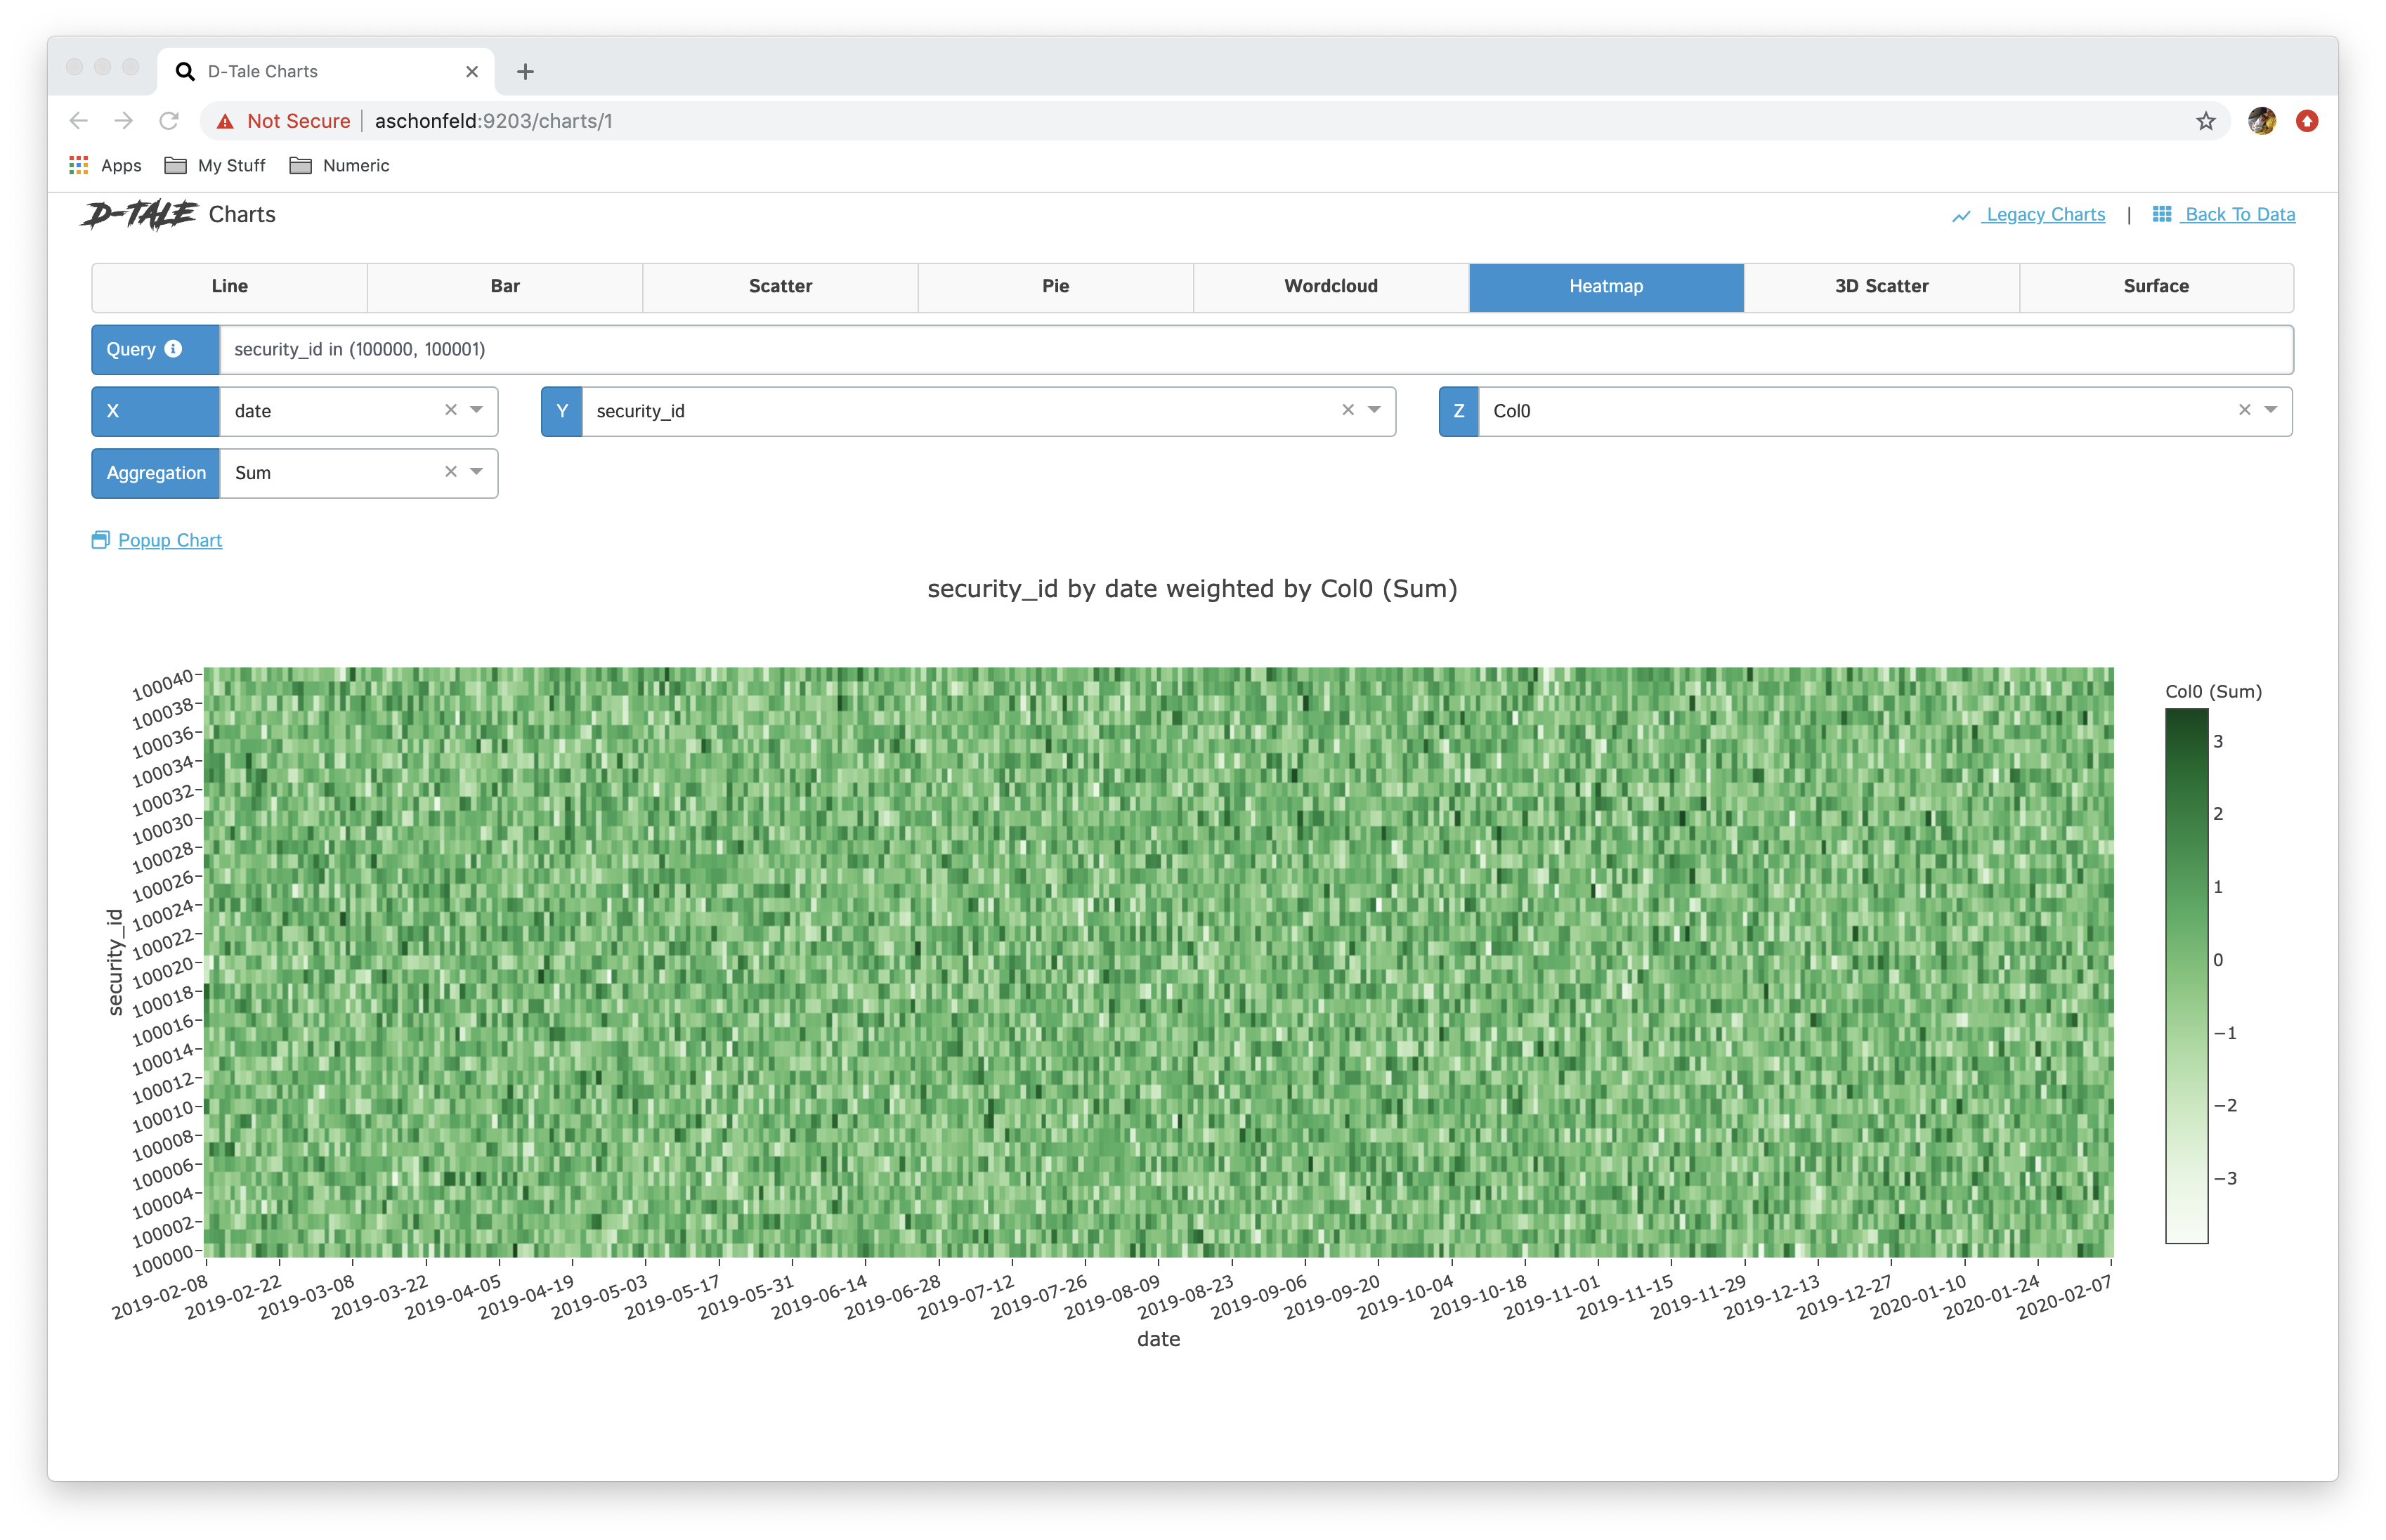Switch to the Scatter chart tab
Screen dimensions: 2386x1540
click(x=780, y=287)
